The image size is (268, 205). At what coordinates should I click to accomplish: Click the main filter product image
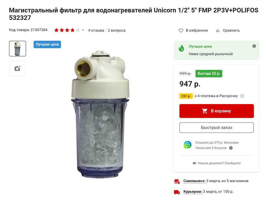(x=100, y=114)
